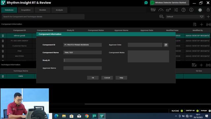
Task: Open the sliders settings icon
Action: click(176, 10)
